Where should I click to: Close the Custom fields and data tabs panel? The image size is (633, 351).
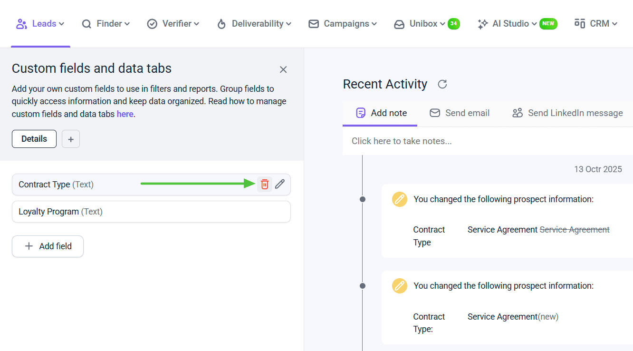[283, 69]
